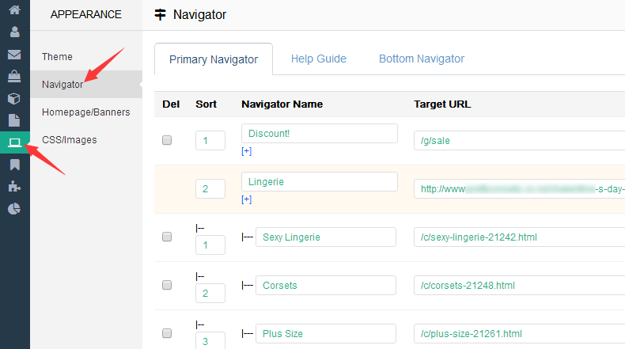The image size is (625, 349).
Task: Expand the [+] under Lingerie navigator
Action: coord(247,199)
